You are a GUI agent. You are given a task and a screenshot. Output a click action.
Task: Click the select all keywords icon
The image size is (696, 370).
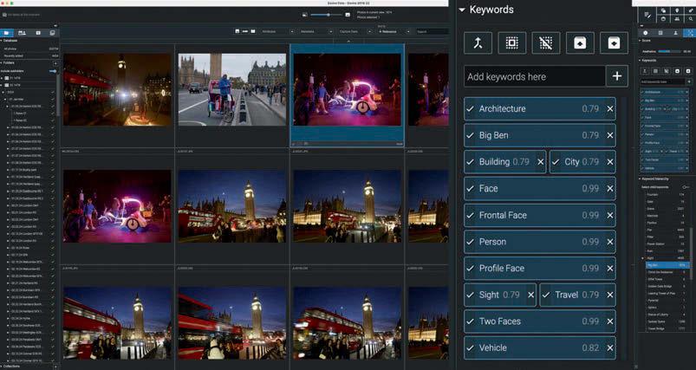coord(512,42)
